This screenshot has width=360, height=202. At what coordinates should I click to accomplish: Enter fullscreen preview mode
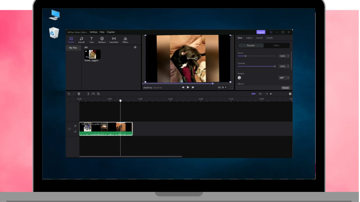pos(231,87)
